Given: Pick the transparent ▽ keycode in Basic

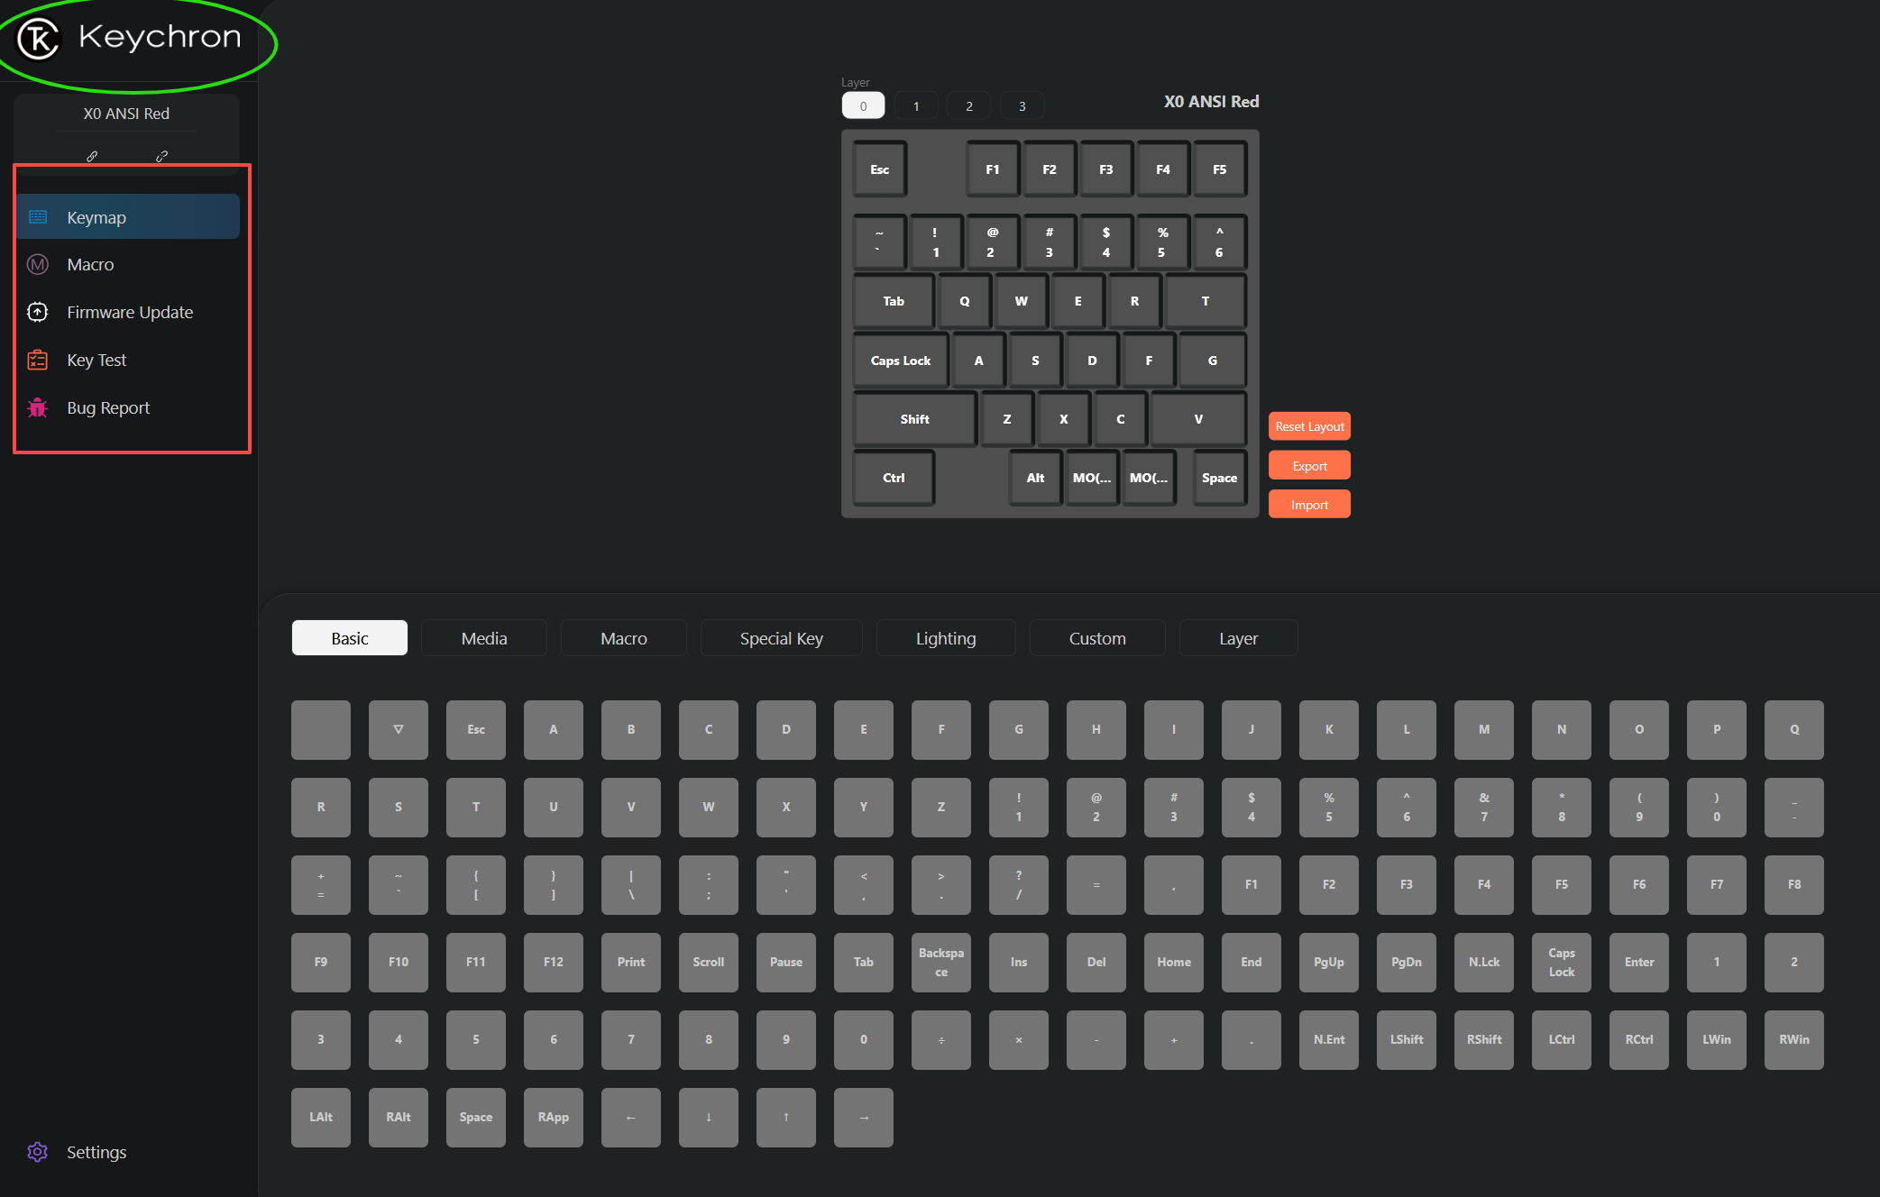Looking at the screenshot, I should [399, 729].
